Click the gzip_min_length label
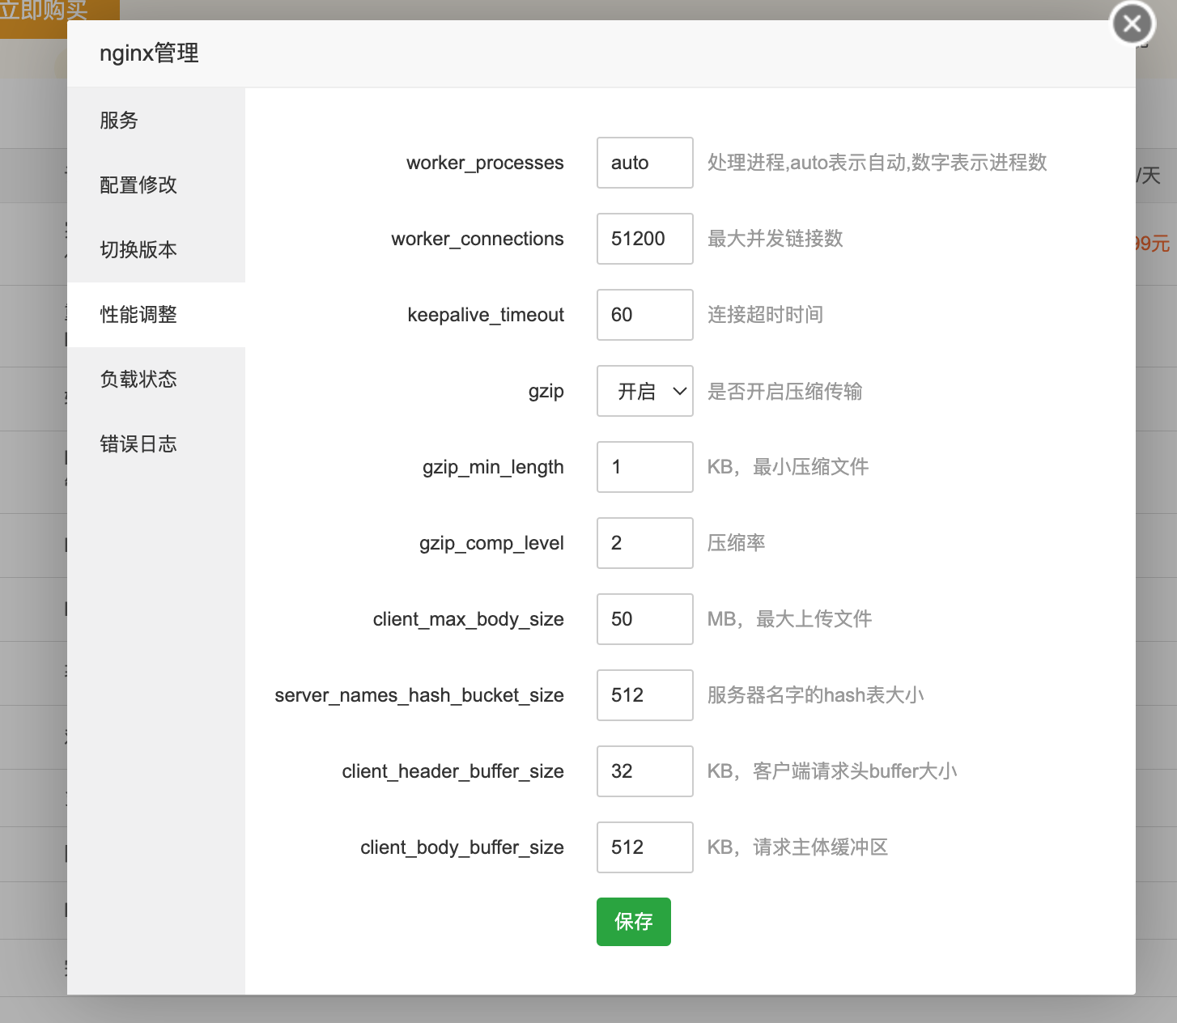Screen dimensions: 1177x1023 [493, 468]
